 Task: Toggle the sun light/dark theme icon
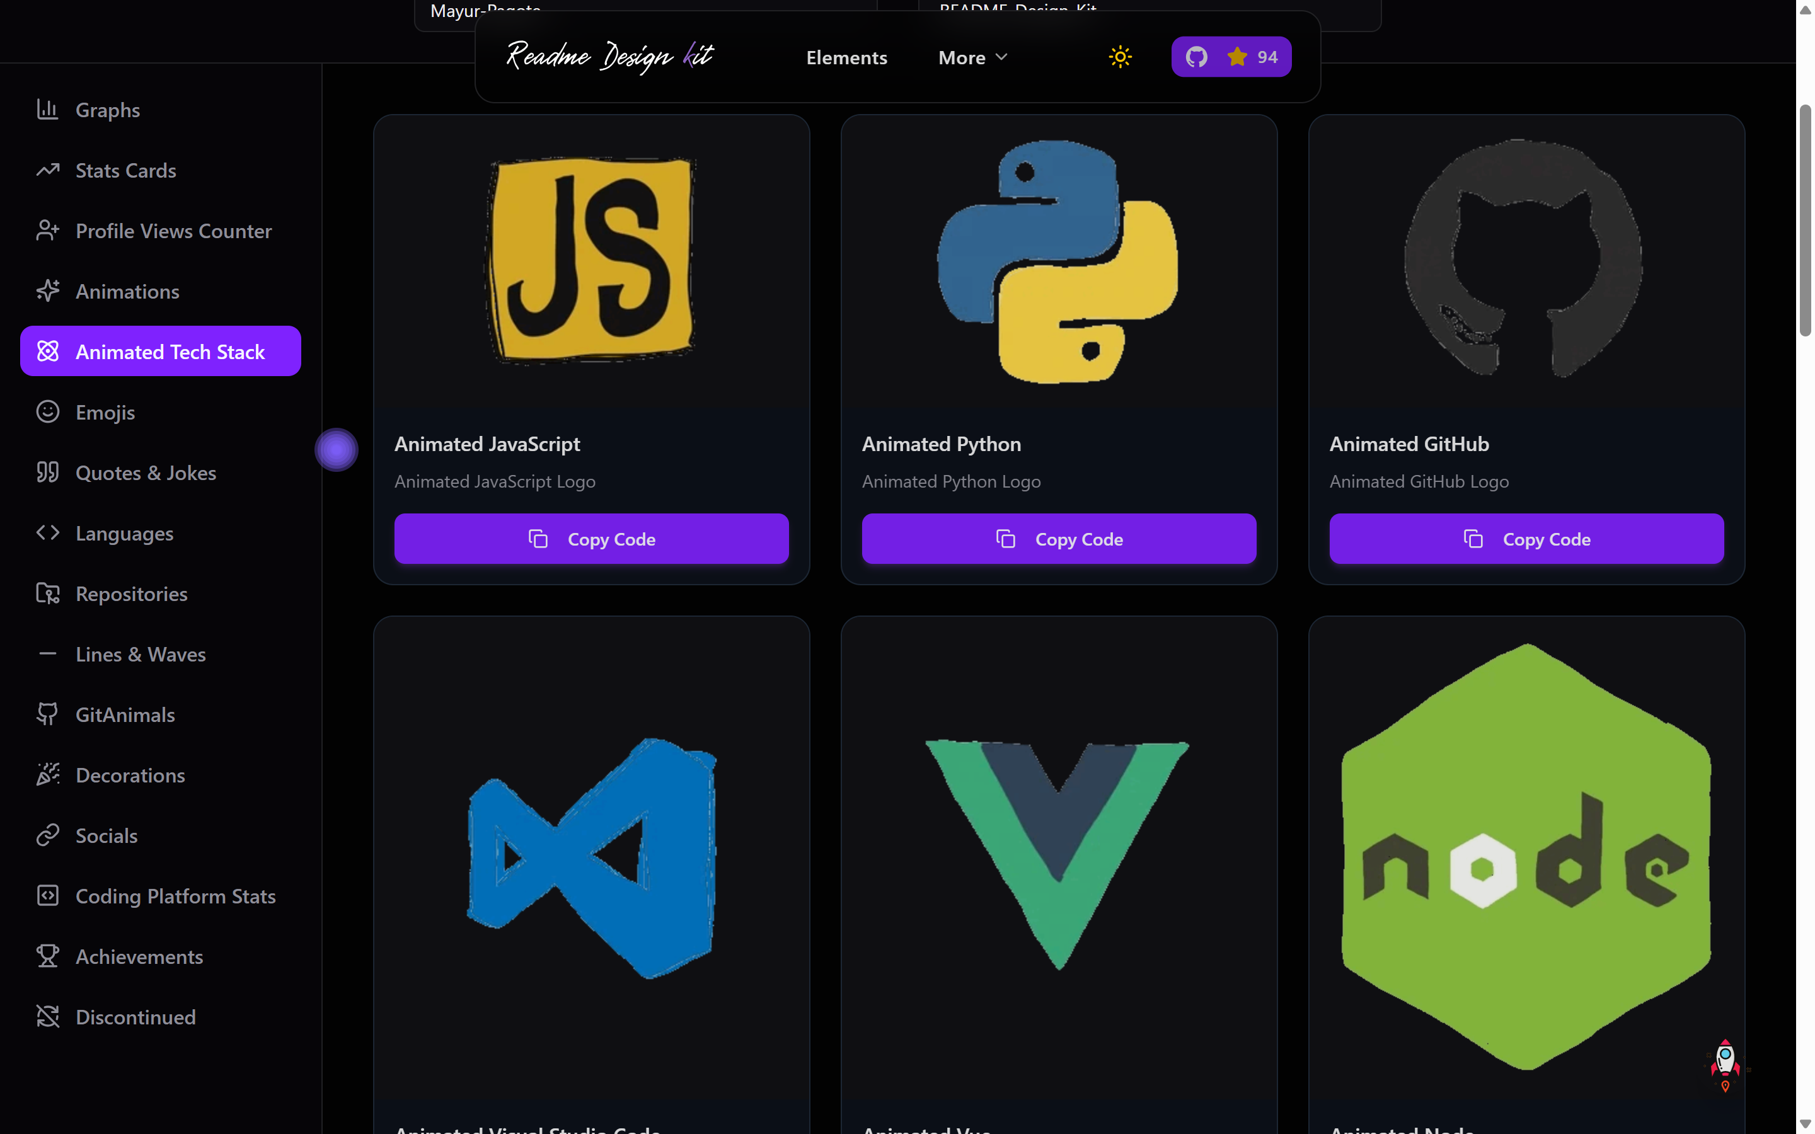pos(1120,57)
